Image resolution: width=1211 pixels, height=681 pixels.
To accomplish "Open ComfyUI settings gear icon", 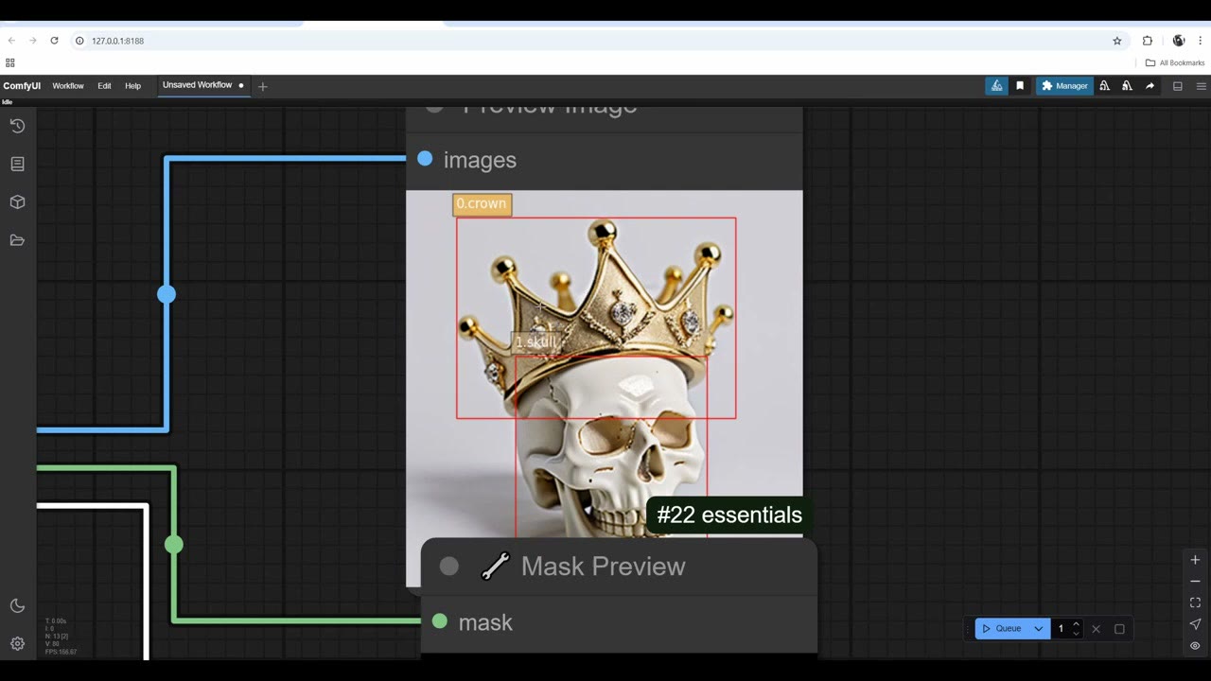I will (17, 644).
